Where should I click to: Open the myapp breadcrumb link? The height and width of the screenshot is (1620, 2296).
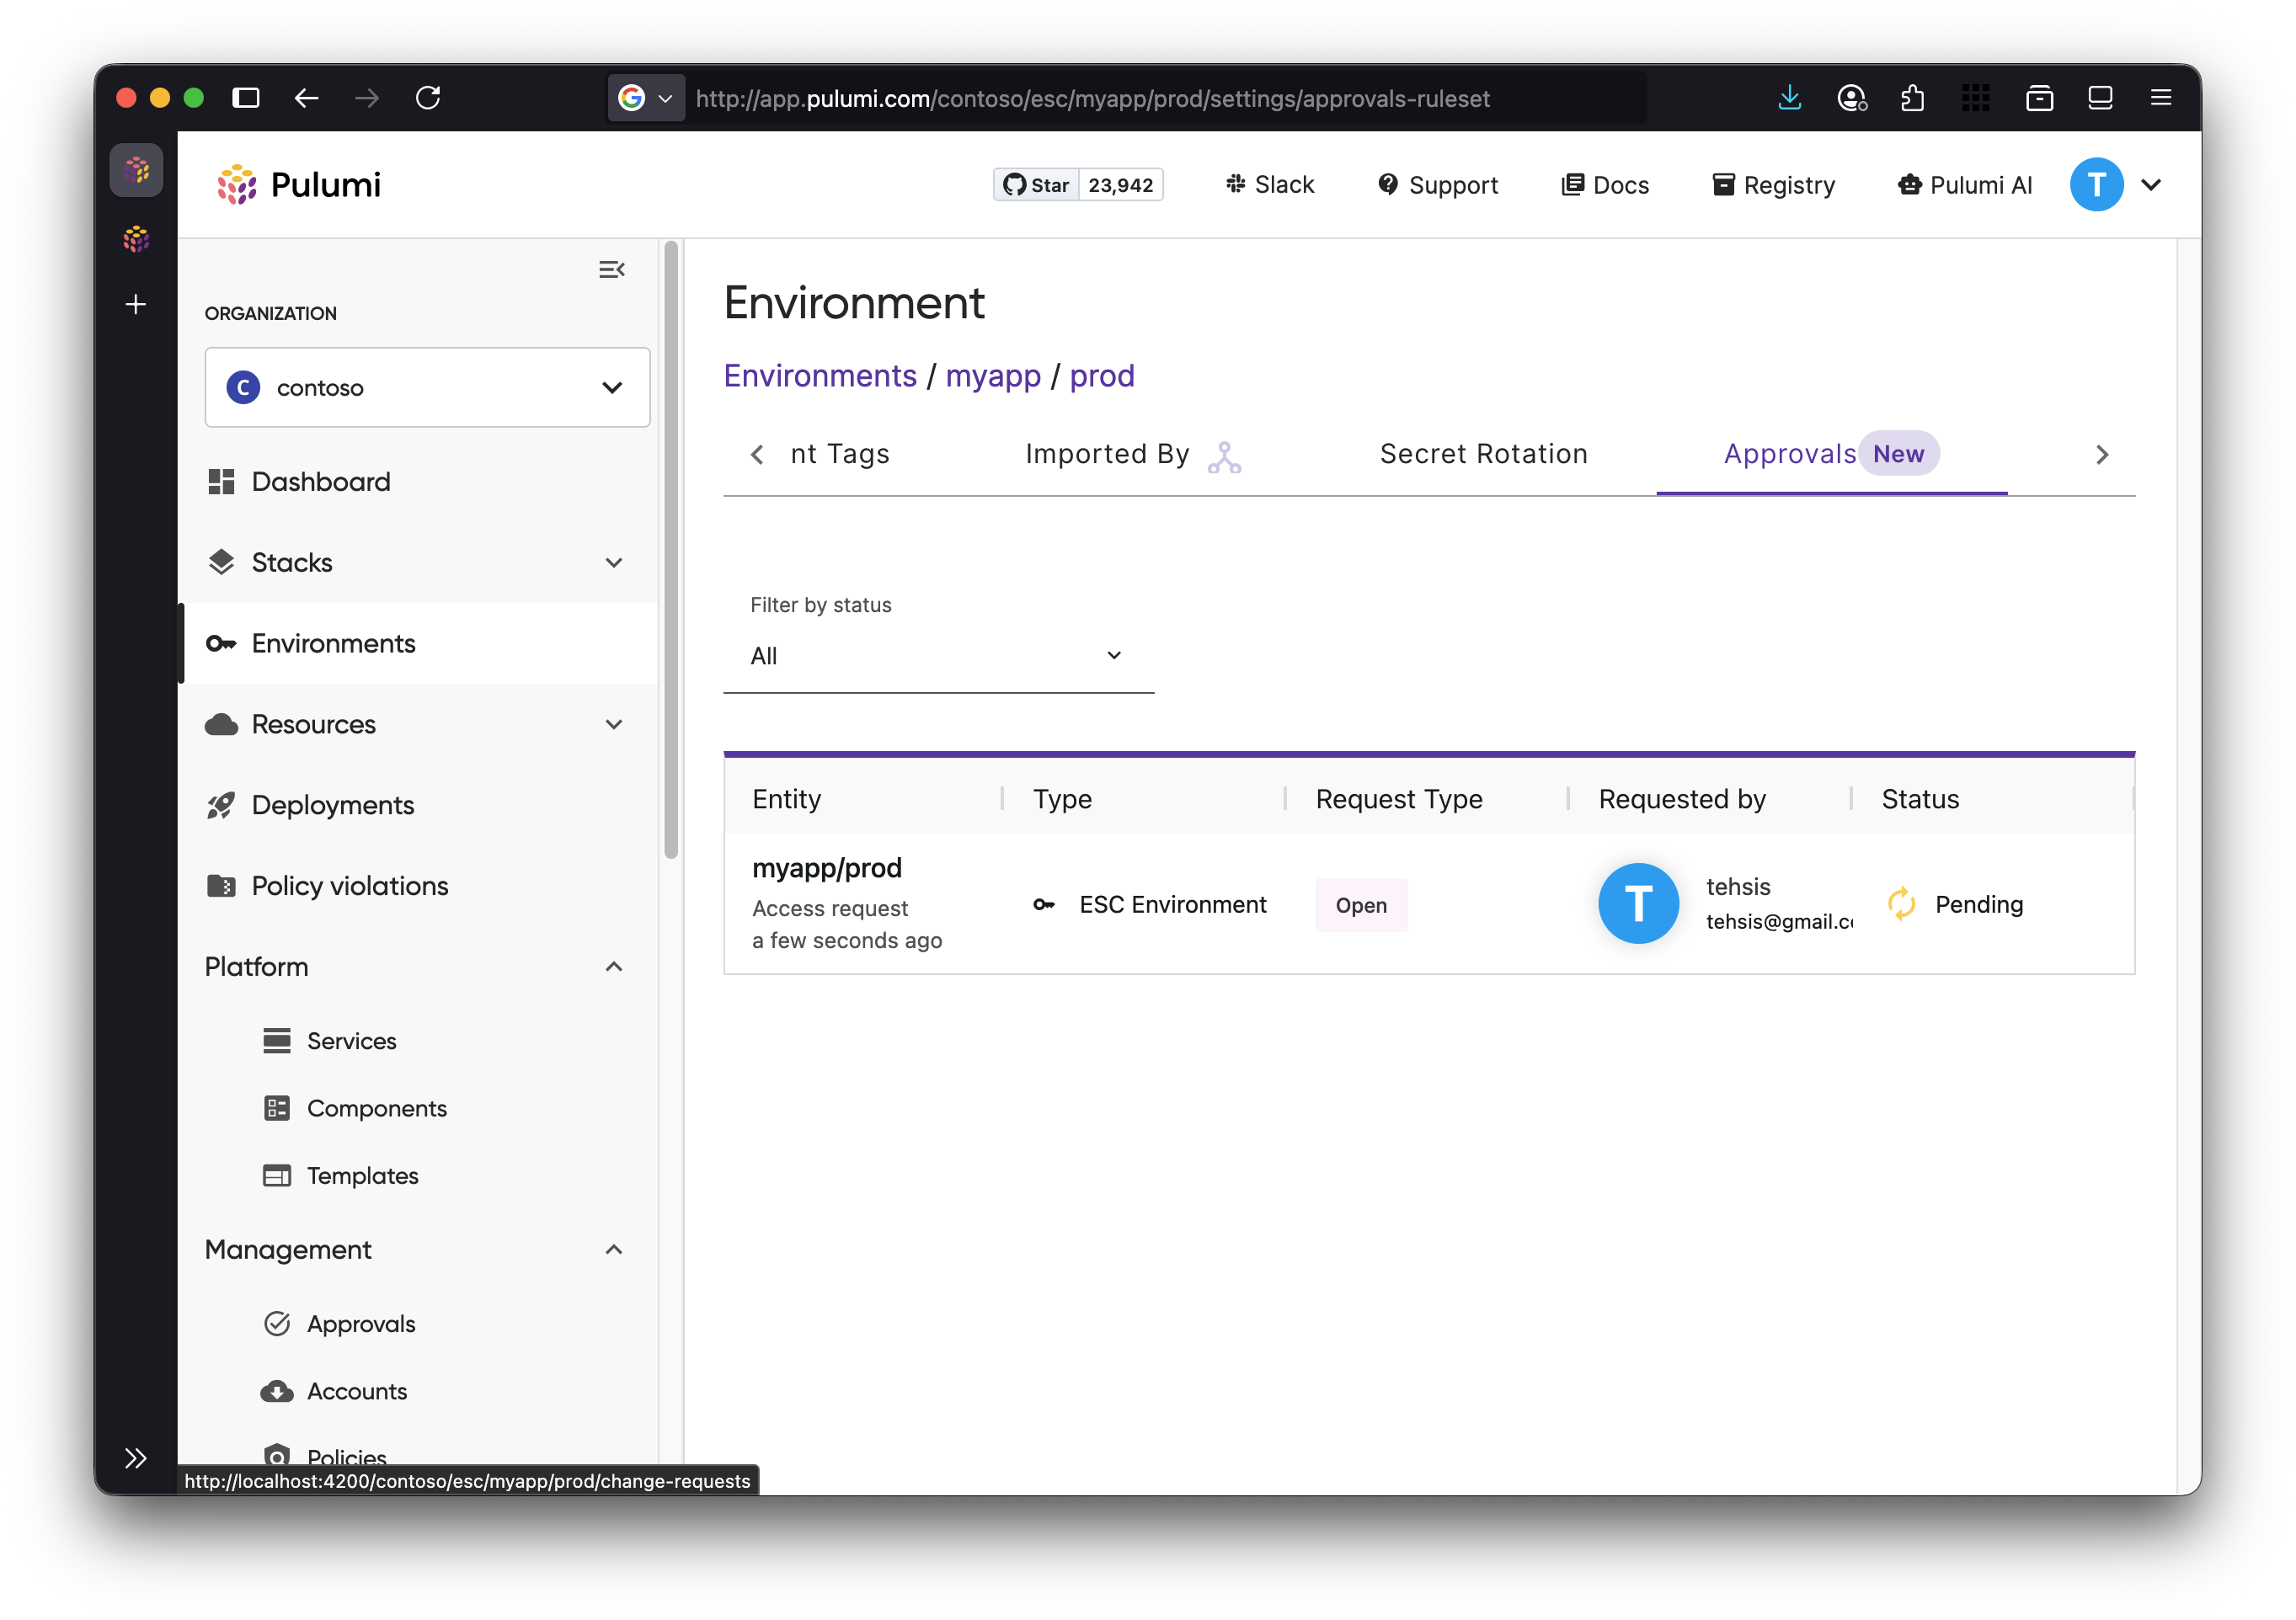(x=992, y=376)
